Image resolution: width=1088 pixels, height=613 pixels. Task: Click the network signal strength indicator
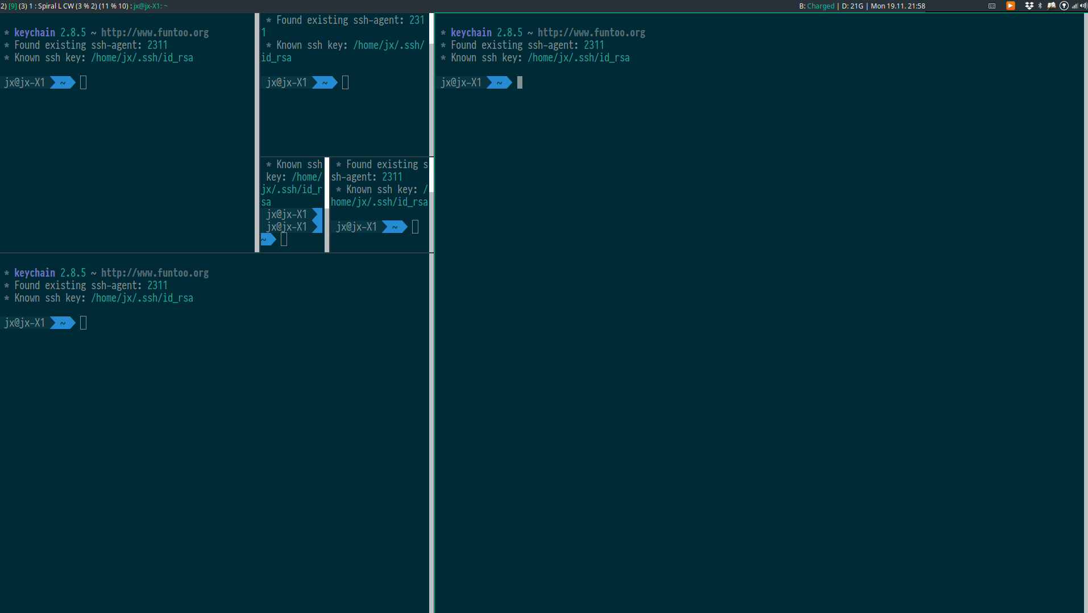click(x=1075, y=6)
